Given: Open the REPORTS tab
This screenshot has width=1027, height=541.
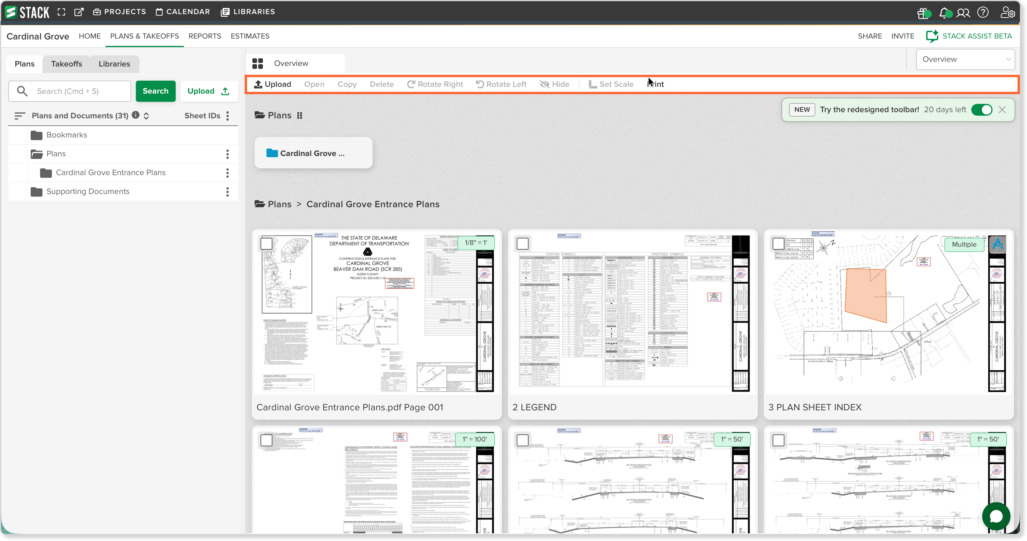Looking at the screenshot, I should pyautogui.click(x=205, y=36).
